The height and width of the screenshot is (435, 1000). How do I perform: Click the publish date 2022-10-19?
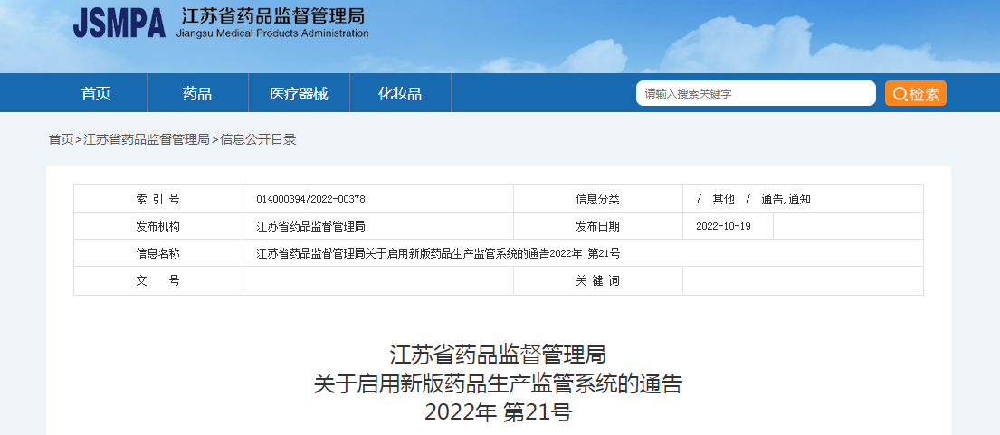723,226
